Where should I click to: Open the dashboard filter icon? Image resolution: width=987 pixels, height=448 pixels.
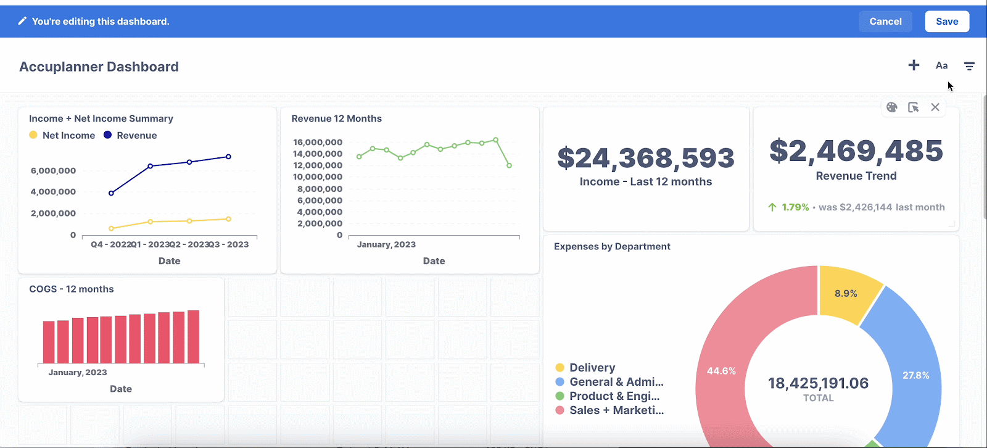pyautogui.click(x=969, y=66)
